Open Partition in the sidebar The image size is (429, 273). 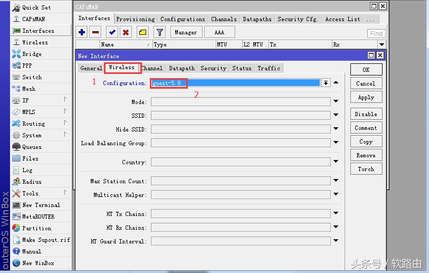41,228
